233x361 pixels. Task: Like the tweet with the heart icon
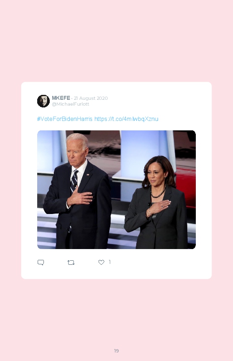pyautogui.click(x=101, y=262)
